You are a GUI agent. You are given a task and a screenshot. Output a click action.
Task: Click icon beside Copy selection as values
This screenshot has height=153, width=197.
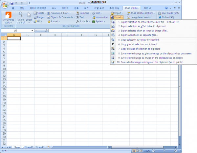coord(113,40)
